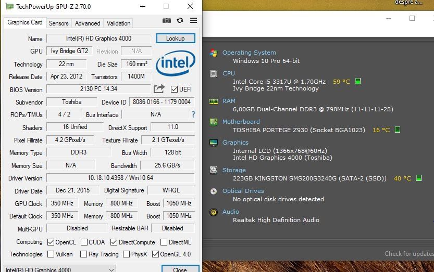Click the Subvendor field showing Toshiba
434x272 pixels.
pyautogui.click(x=72, y=102)
